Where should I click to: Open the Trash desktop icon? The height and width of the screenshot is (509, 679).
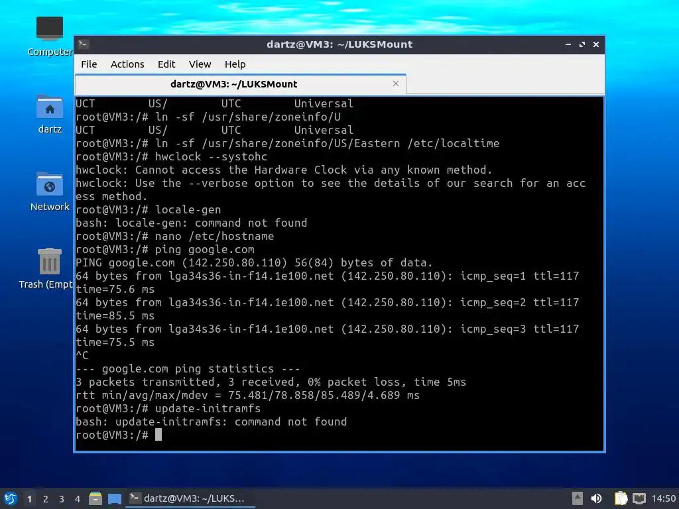tap(46, 268)
